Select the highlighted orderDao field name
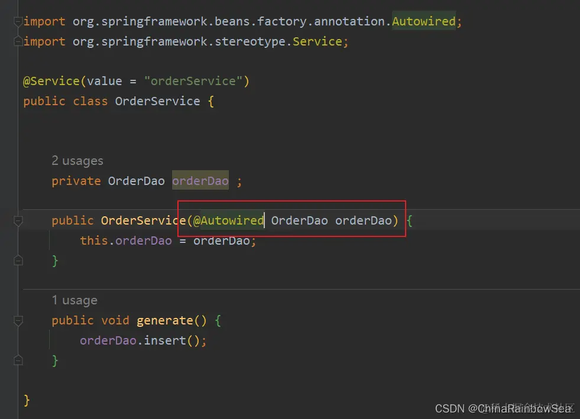This screenshot has width=580, height=419. pyautogui.click(x=200, y=181)
